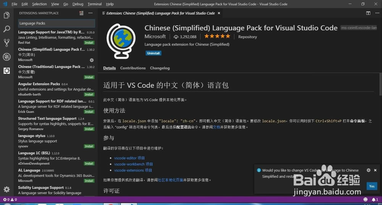Open the Explorer view in activity bar
Screen dimensions: 382x205
pos(6,15)
